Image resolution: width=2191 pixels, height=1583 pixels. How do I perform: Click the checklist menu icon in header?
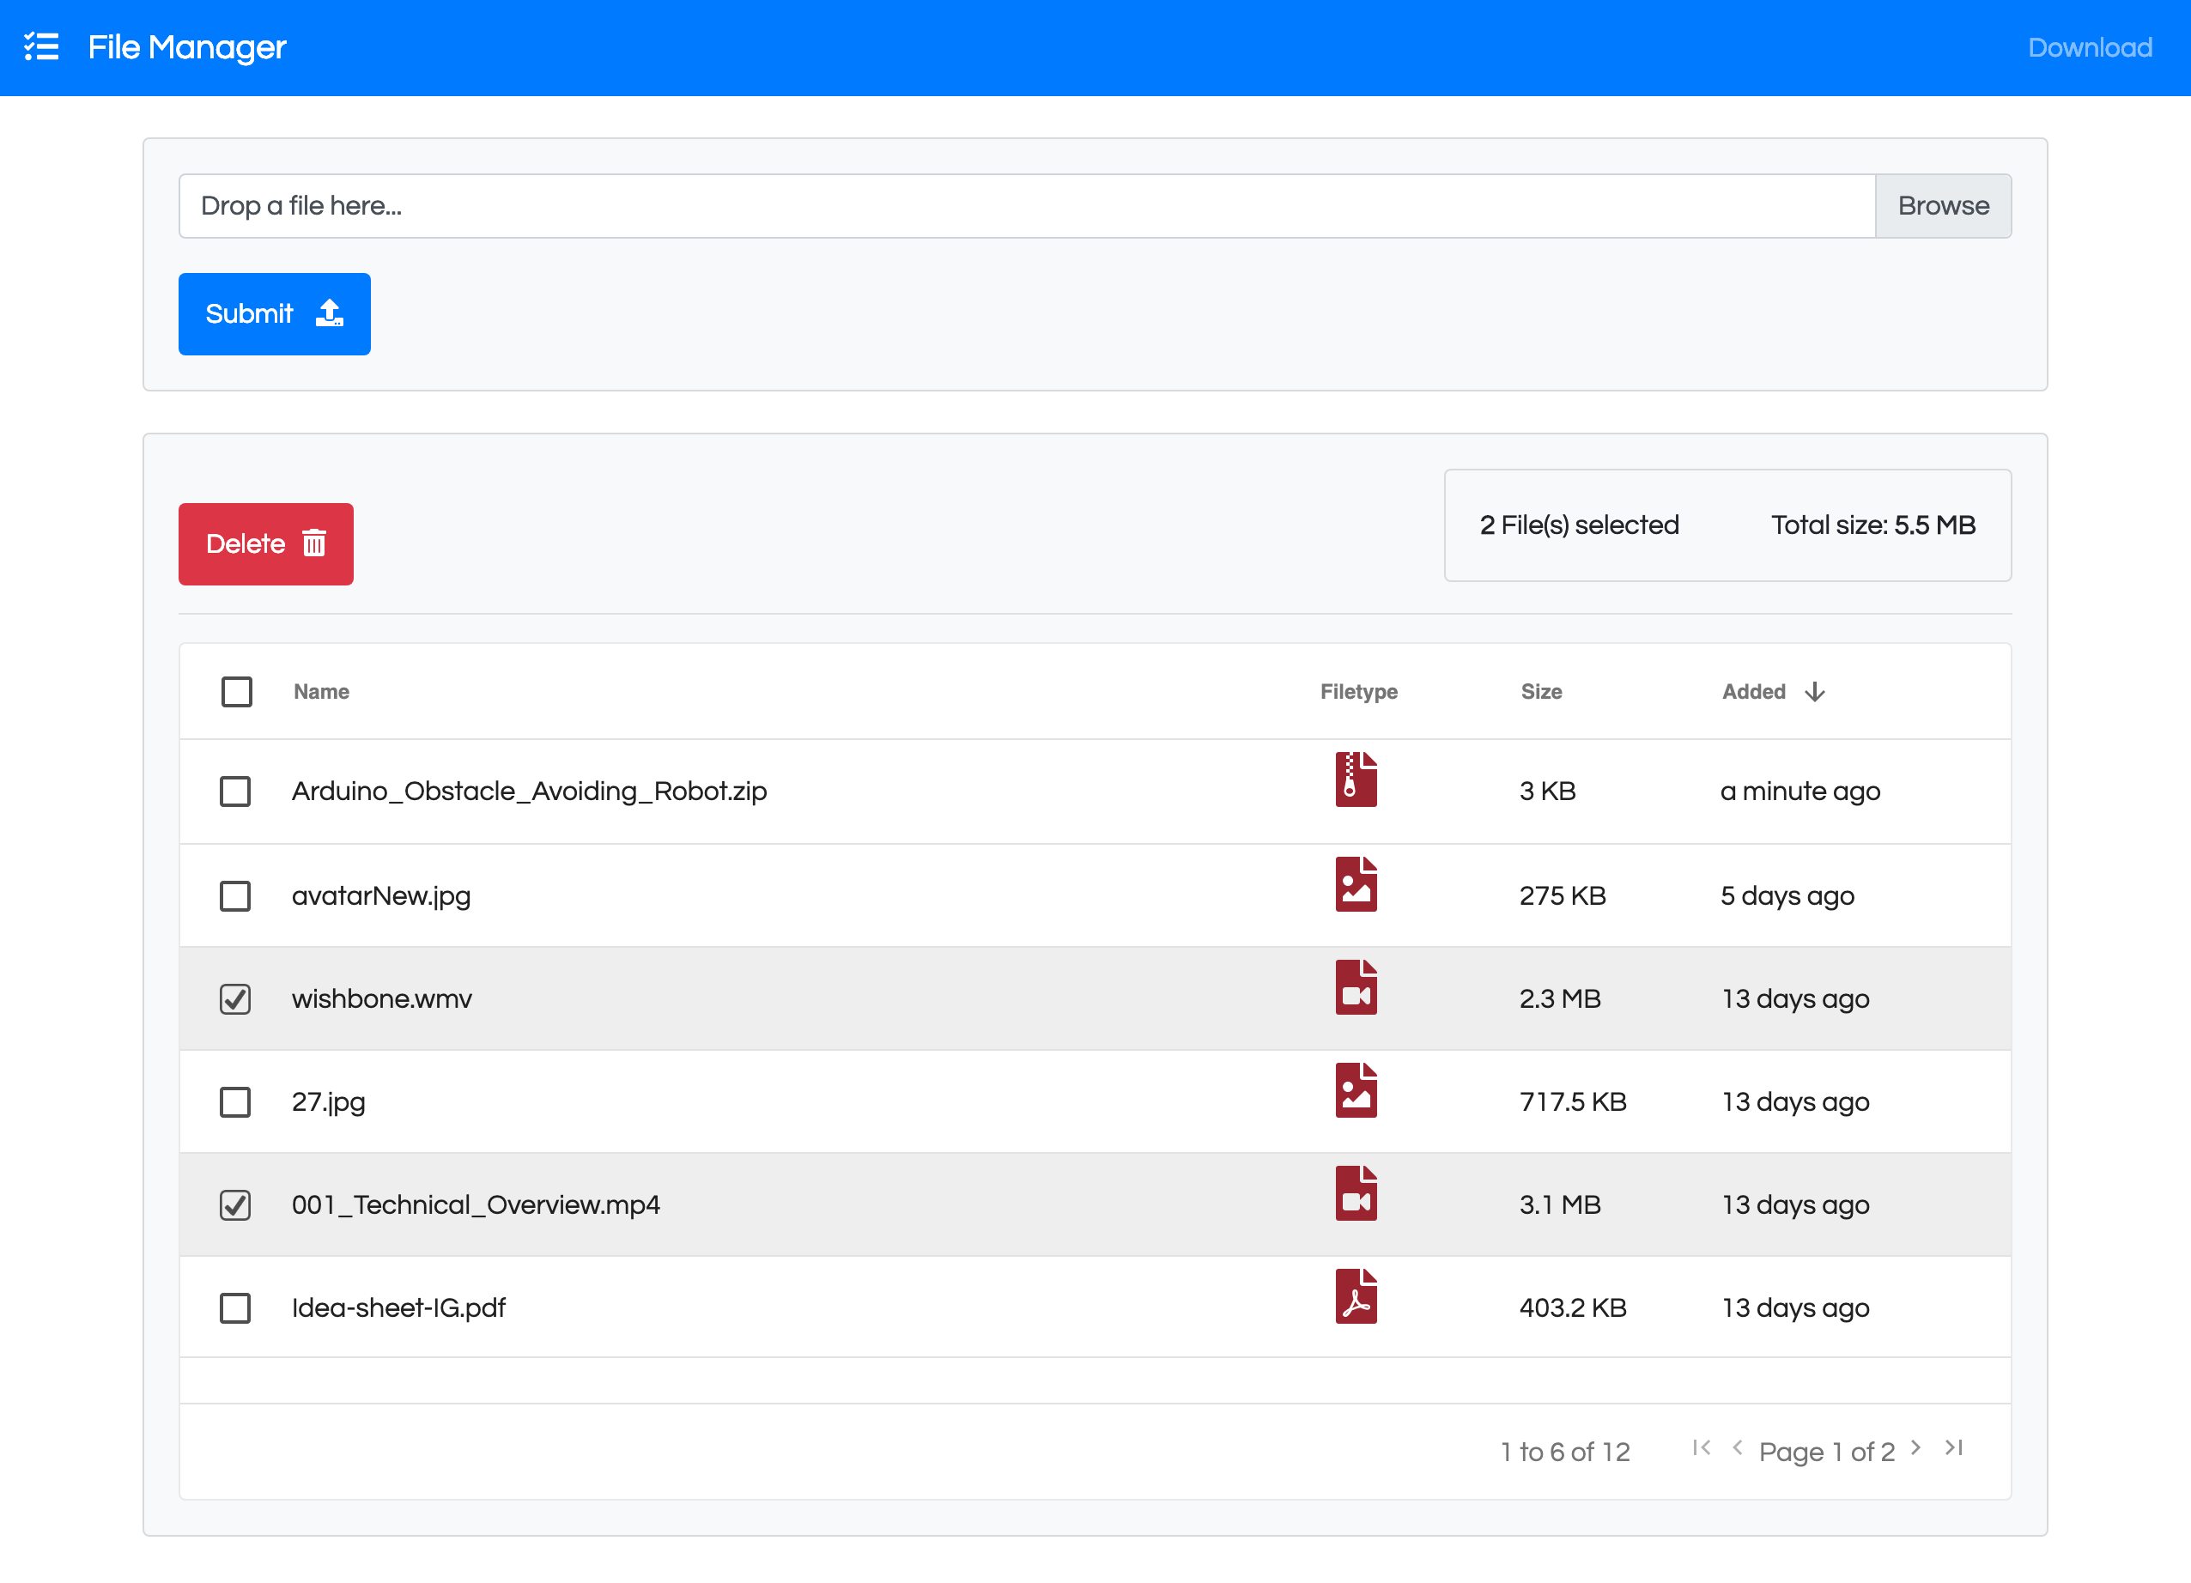point(41,47)
